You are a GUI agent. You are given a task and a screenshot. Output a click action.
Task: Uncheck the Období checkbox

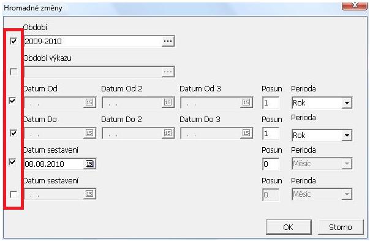[x=13, y=41]
